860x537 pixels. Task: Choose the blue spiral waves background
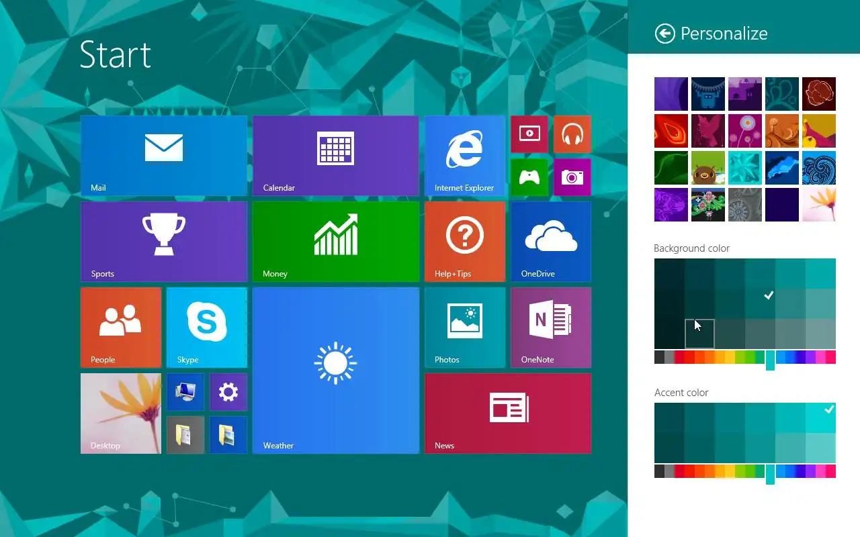click(x=819, y=168)
